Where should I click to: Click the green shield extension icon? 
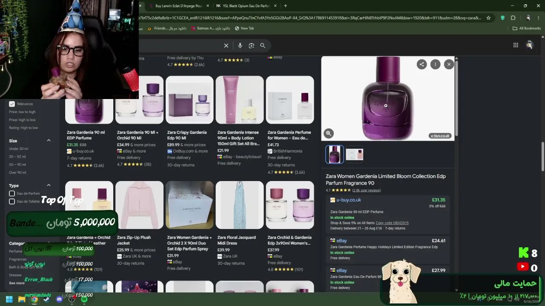point(502,18)
